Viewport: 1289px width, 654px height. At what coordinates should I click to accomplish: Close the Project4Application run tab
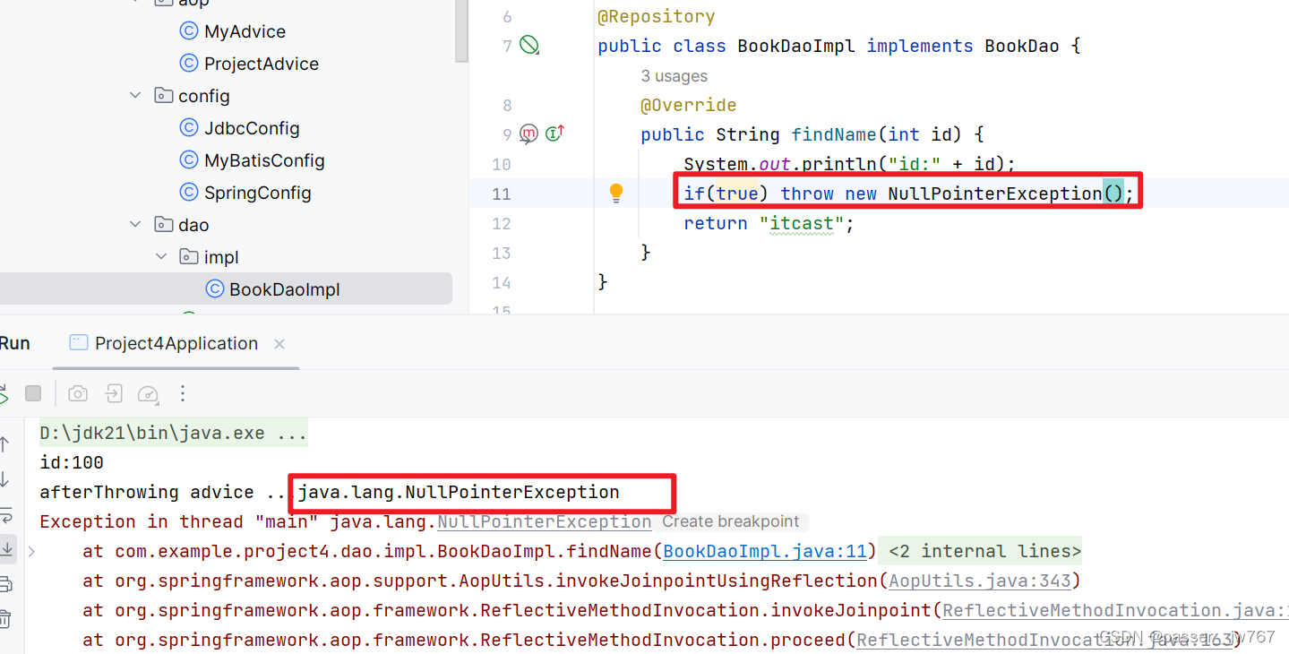click(x=279, y=344)
